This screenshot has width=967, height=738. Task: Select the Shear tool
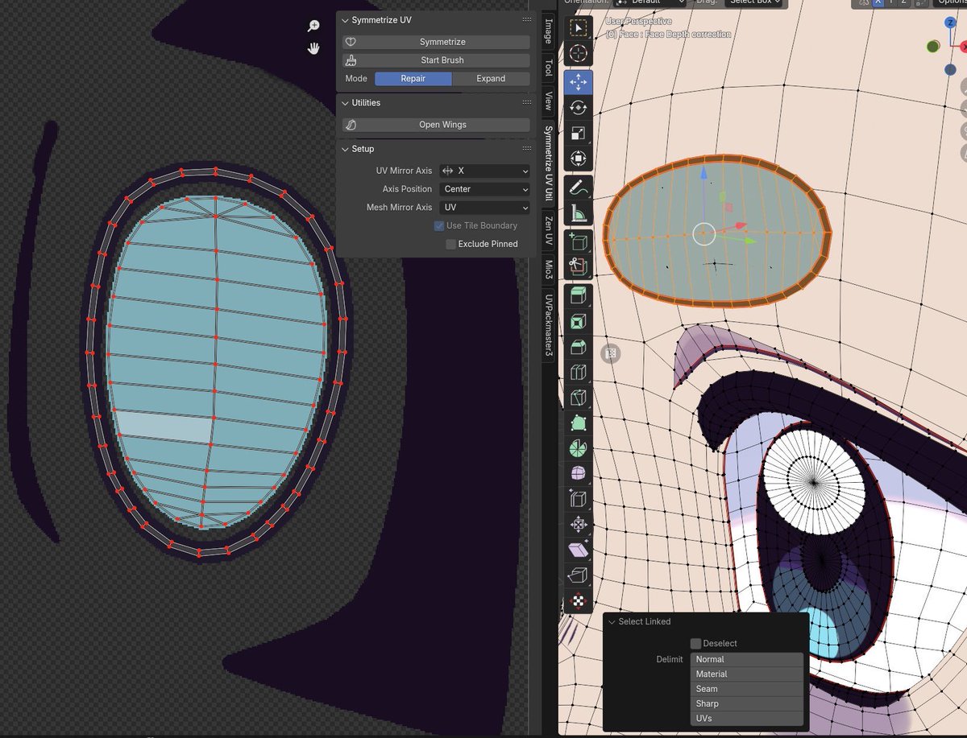pos(578,550)
